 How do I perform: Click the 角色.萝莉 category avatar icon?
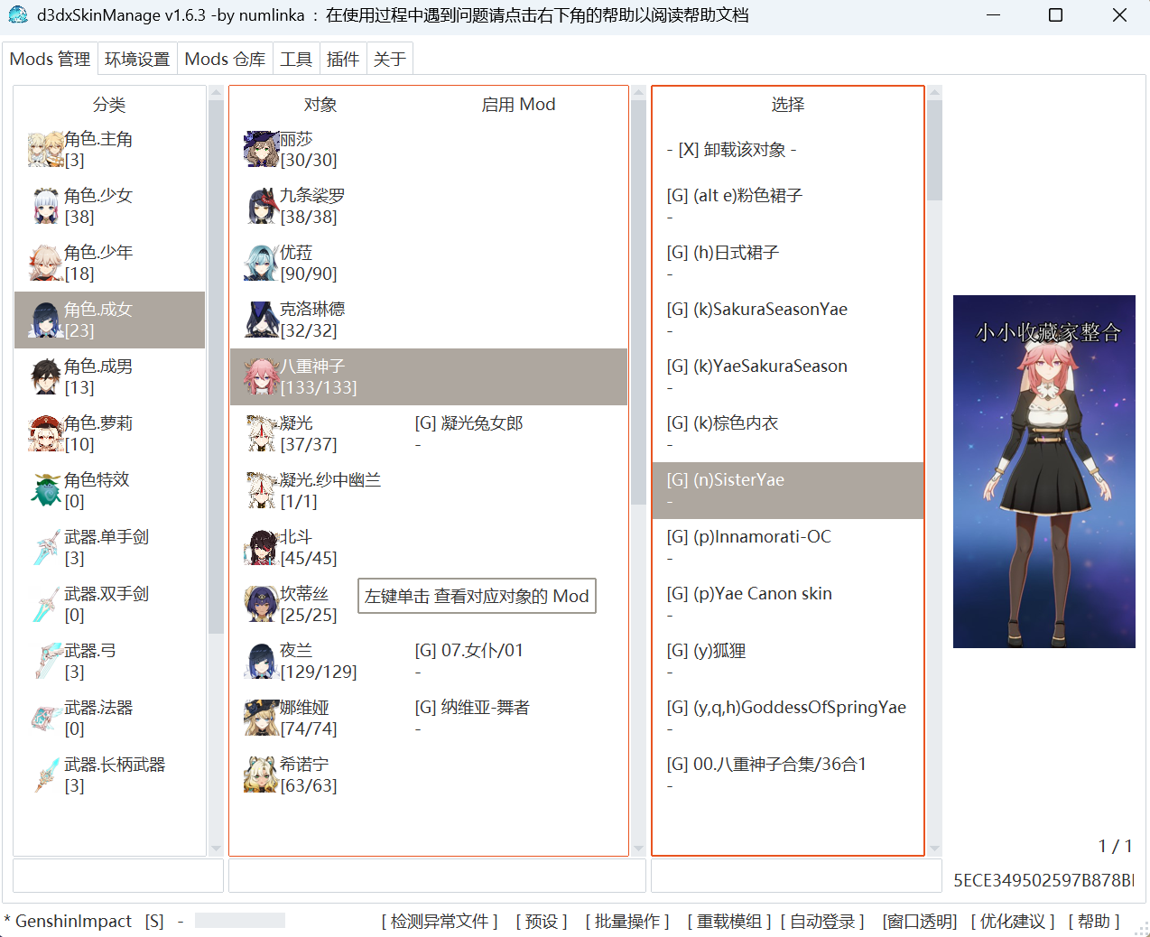45,434
